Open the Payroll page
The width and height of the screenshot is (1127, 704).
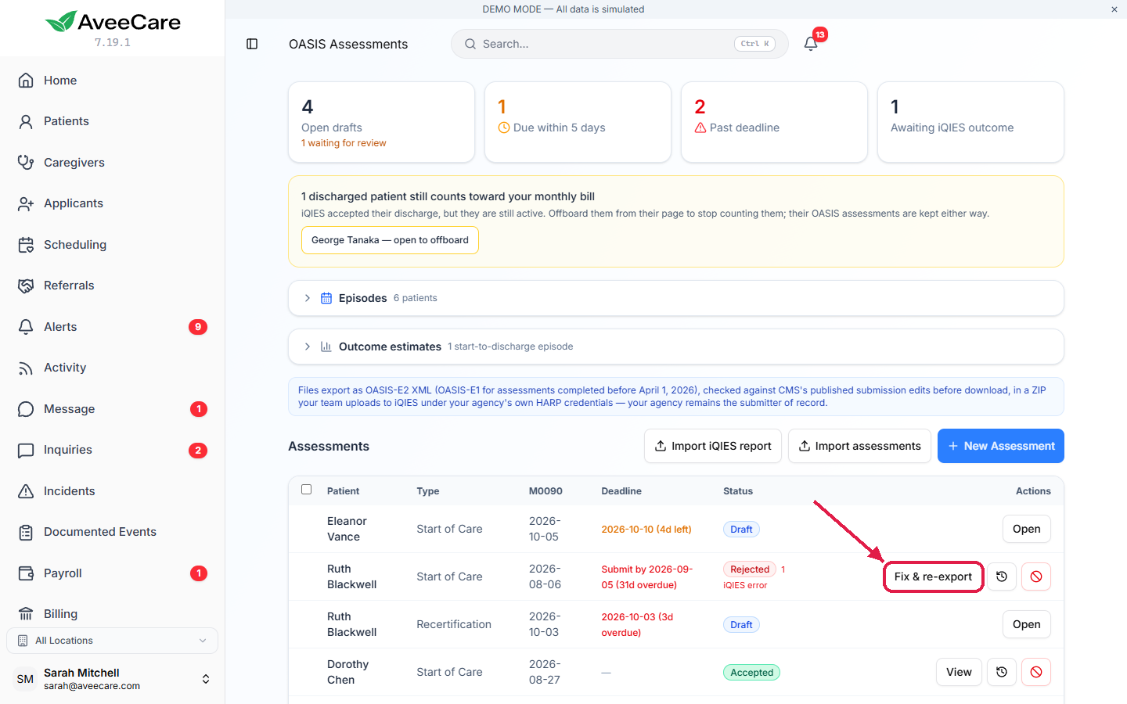coord(112,573)
